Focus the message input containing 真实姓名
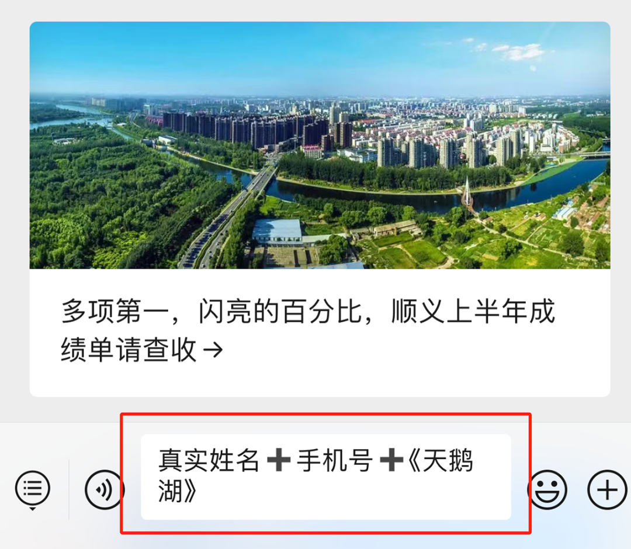This screenshot has width=631, height=549. [x=325, y=477]
